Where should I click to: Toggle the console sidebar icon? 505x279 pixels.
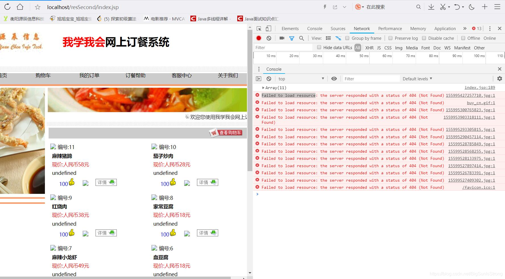[x=259, y=79]
